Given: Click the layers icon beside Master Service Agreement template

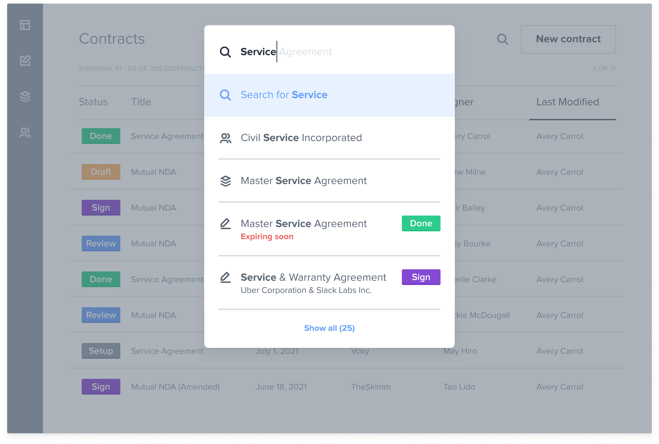Looking at the screenshot, I should click(225, 181).
